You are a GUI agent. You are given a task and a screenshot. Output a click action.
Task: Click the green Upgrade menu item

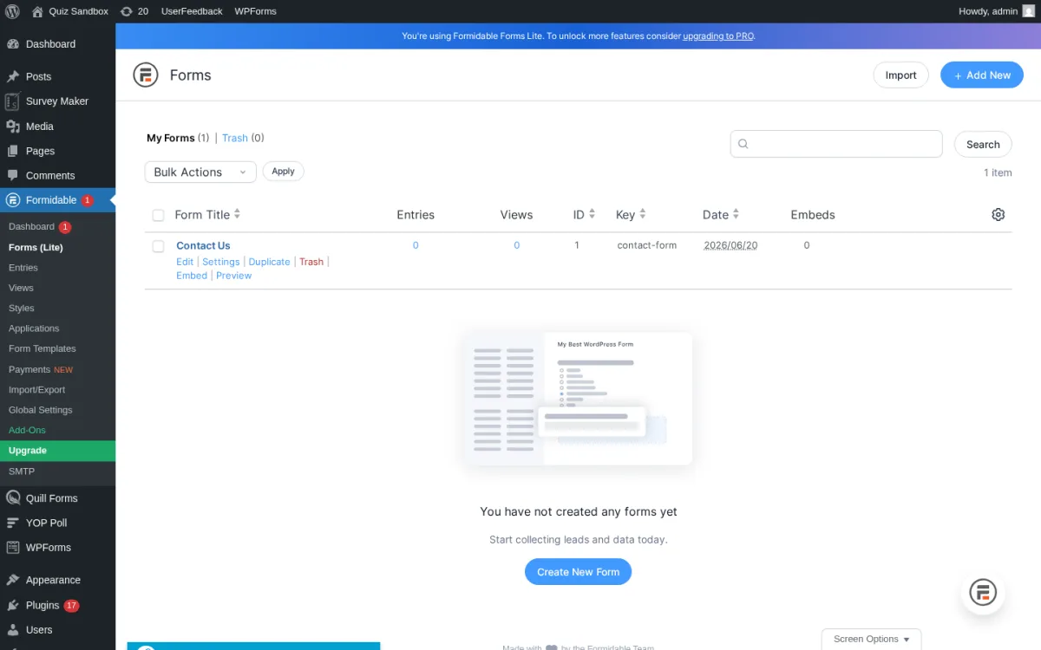click(x=57, y=451)
